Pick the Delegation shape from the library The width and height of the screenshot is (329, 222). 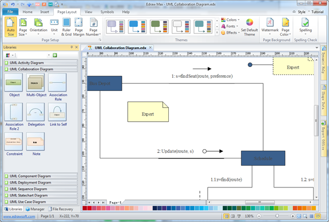tap(36, 115)
